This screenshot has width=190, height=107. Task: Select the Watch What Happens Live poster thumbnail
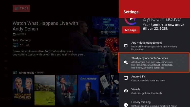coord(23,90)
